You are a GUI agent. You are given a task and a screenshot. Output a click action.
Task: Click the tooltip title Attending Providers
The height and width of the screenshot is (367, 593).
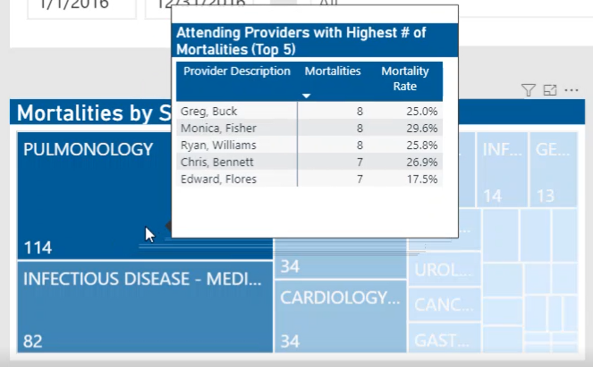coord(301,41)
